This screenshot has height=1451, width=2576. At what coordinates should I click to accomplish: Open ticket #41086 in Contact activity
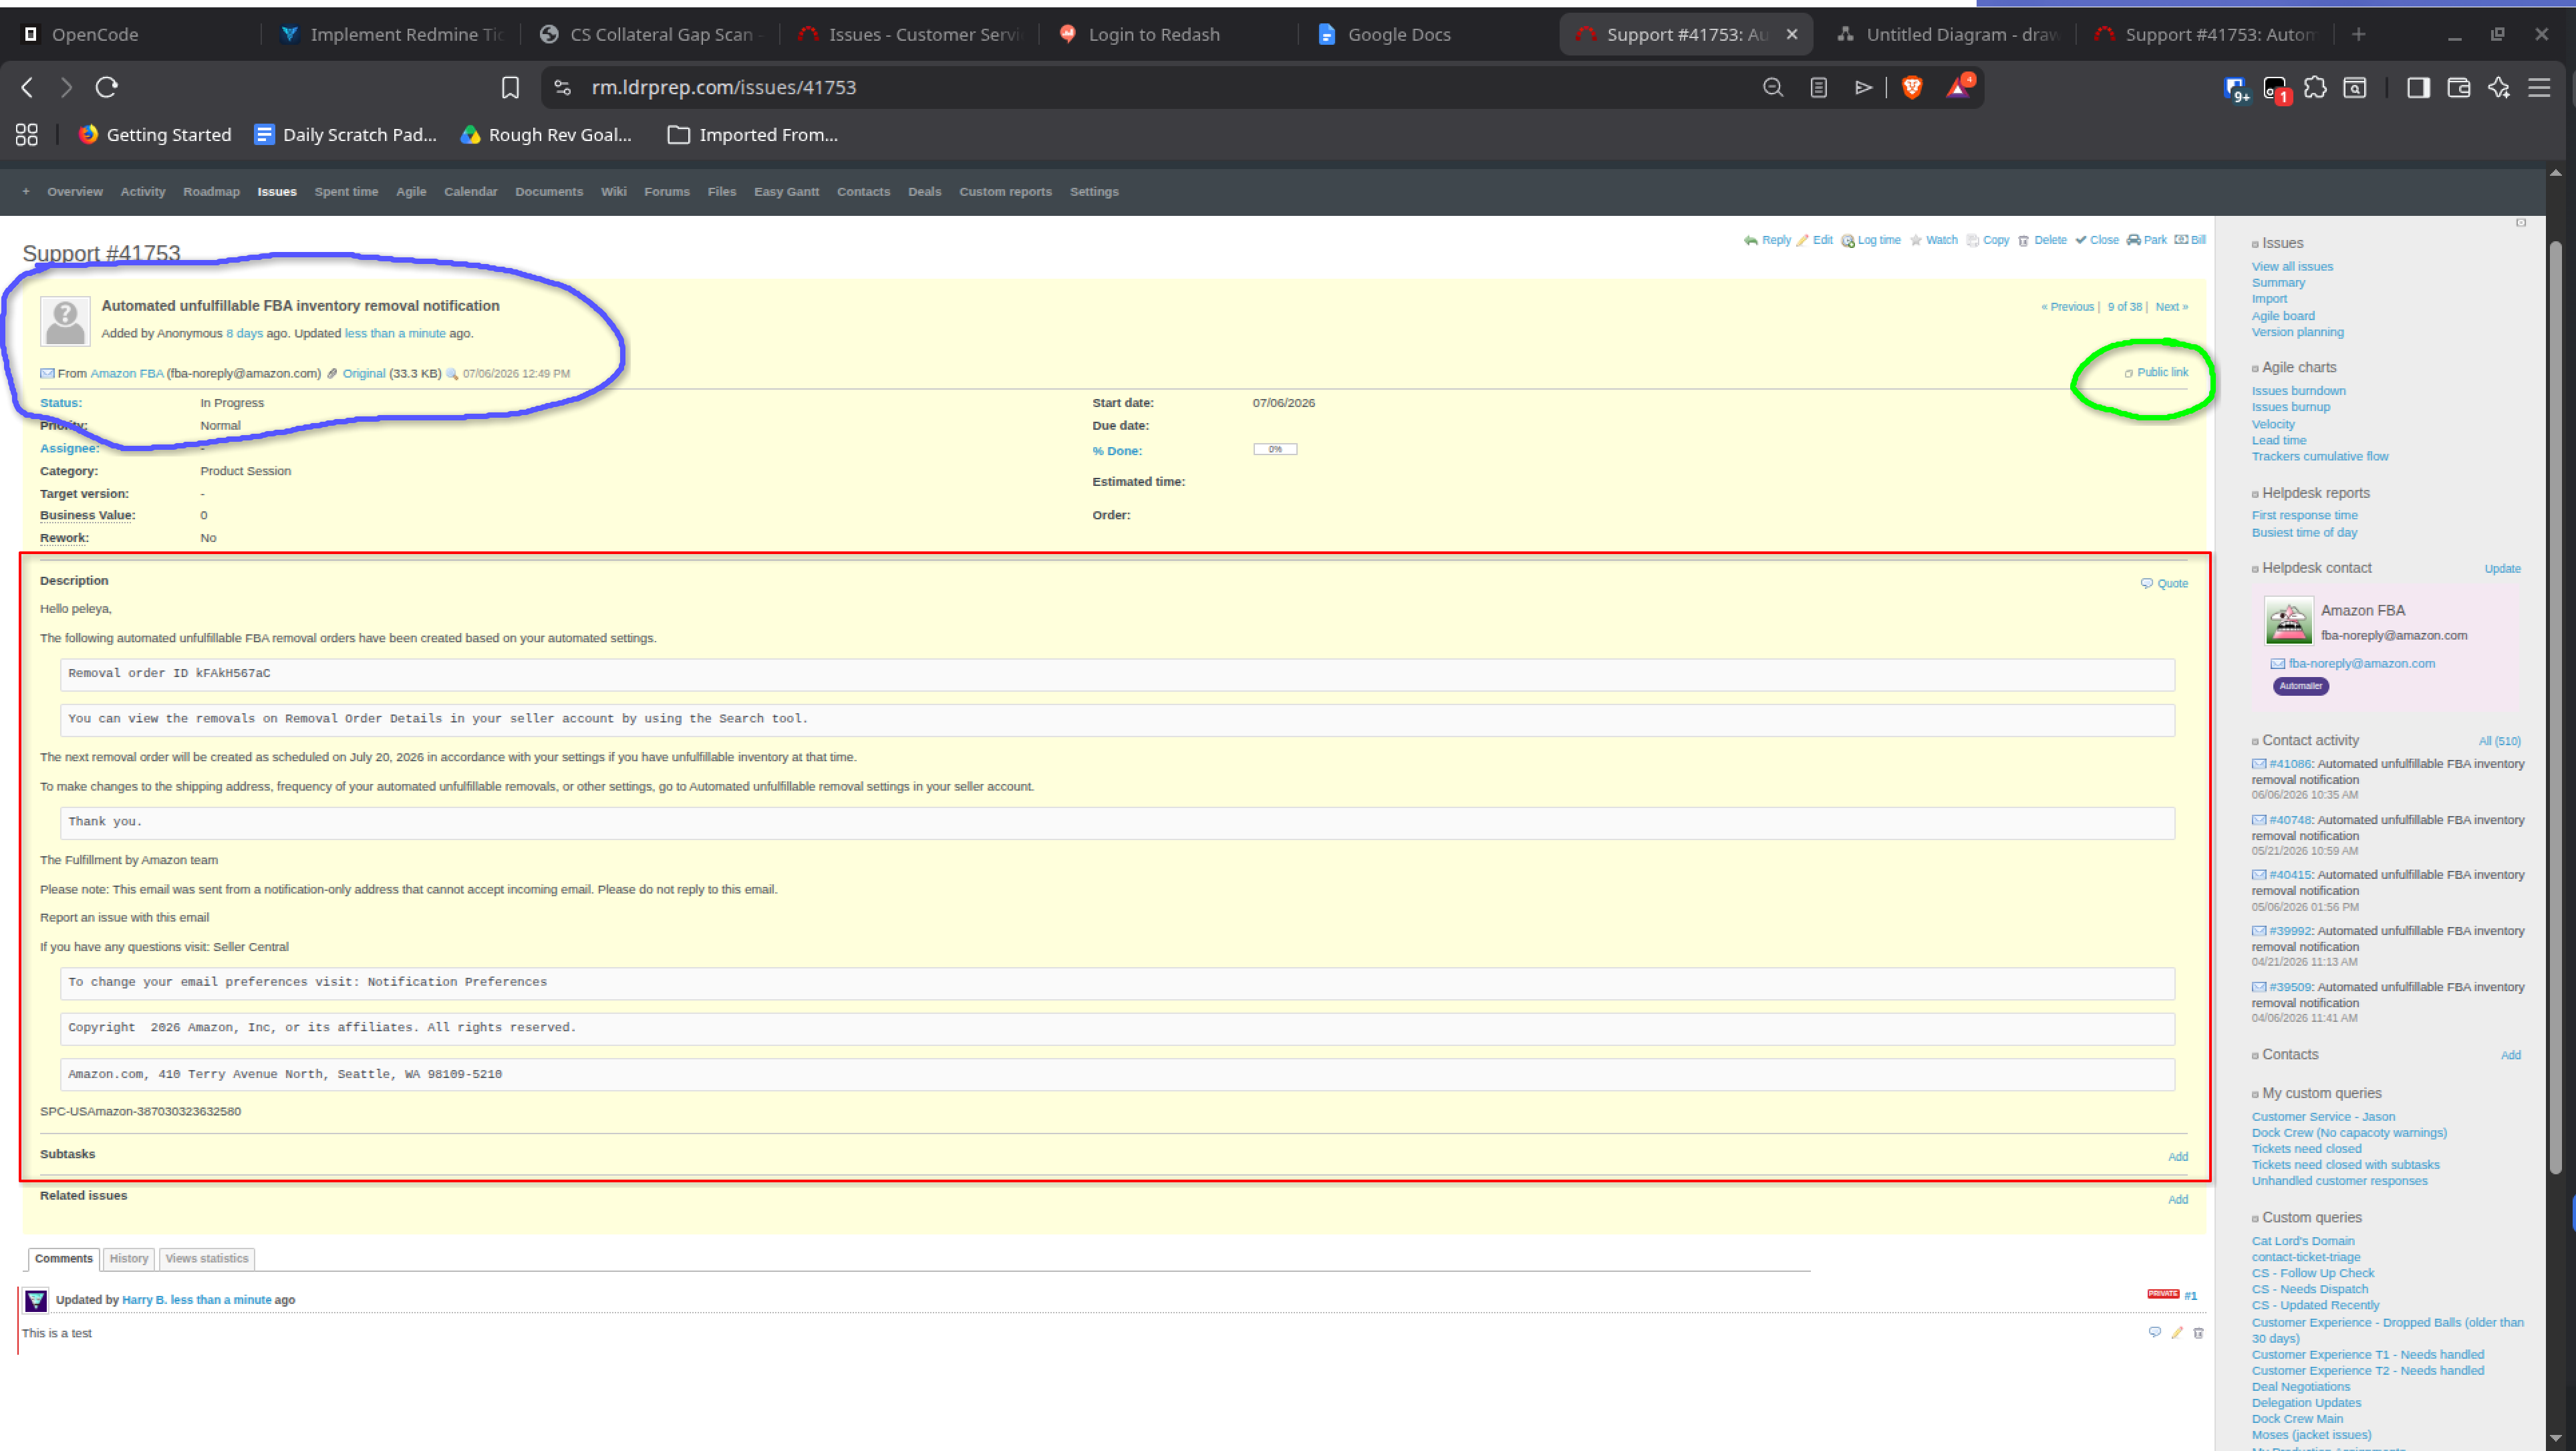point(2290,764)
